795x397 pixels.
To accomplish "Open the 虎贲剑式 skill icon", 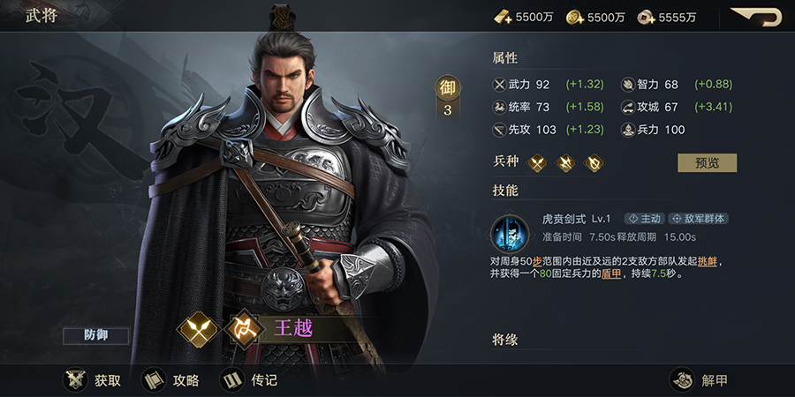I will tap(509, 233).
